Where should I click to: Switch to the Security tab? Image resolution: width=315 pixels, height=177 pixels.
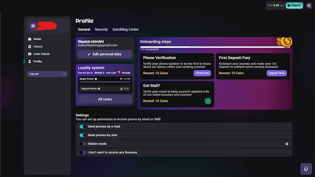pos(101,29)
